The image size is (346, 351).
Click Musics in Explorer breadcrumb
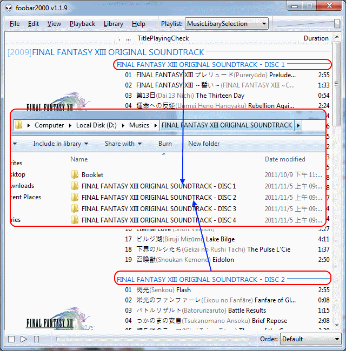click(139, 125)
